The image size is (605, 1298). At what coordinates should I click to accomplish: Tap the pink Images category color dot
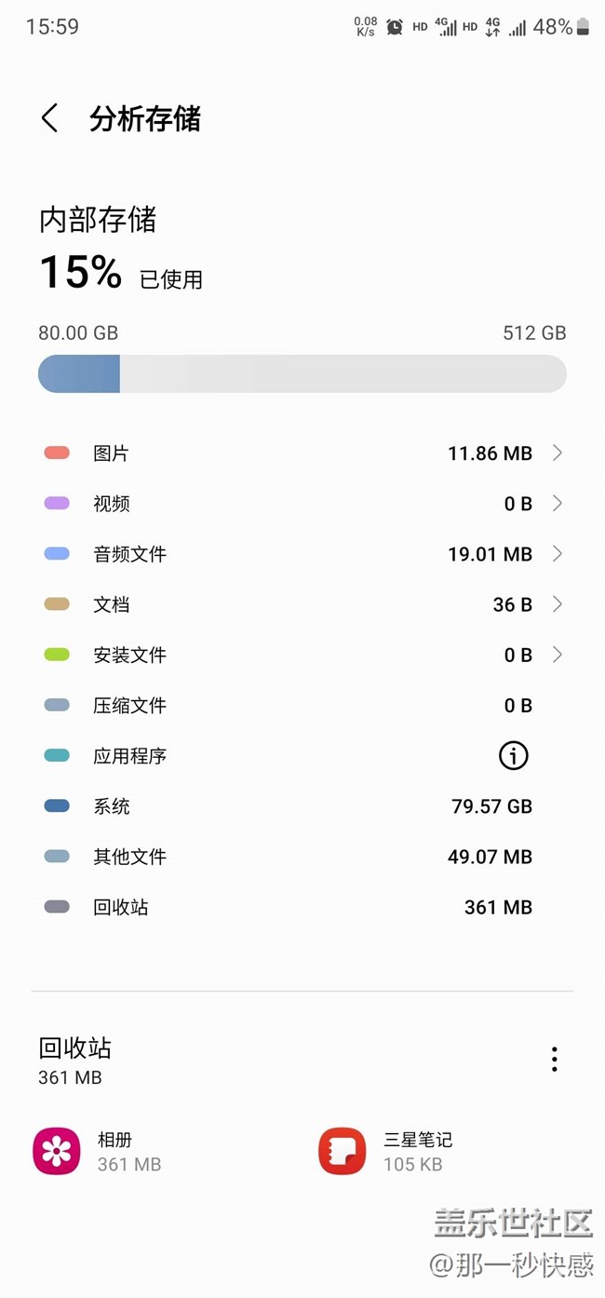click(57, 453)
